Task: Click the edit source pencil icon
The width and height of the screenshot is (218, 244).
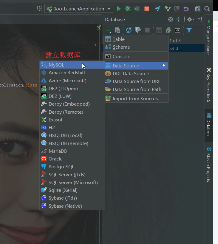Action: click(168, 30)
